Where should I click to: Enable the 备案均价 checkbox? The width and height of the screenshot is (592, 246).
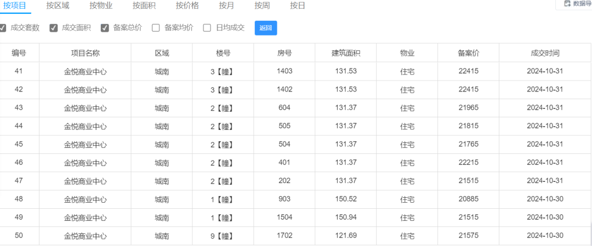(156, 28)
